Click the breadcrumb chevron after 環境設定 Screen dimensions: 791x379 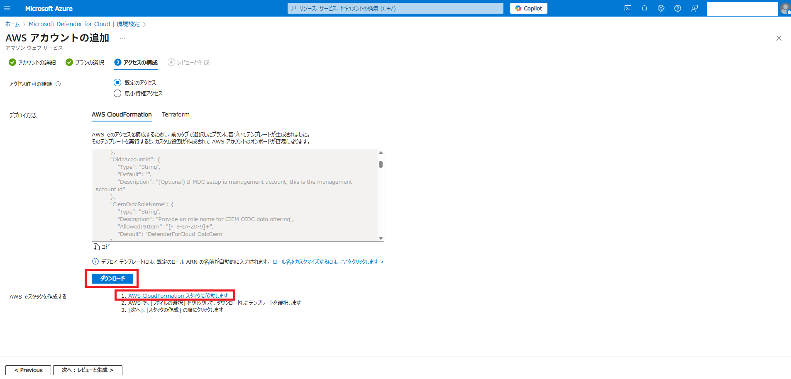[144, 24]
